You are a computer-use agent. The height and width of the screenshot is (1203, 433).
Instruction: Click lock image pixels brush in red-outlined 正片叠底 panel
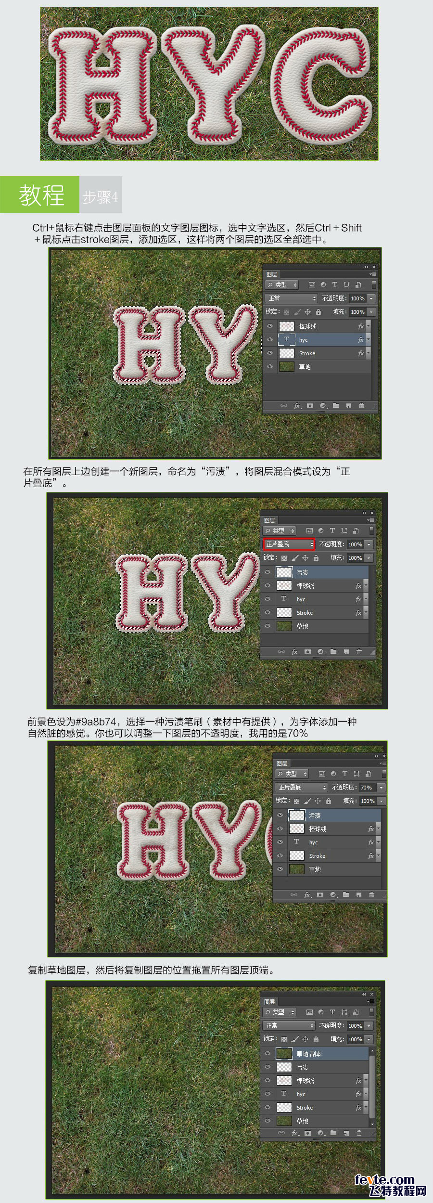(295, 558)
